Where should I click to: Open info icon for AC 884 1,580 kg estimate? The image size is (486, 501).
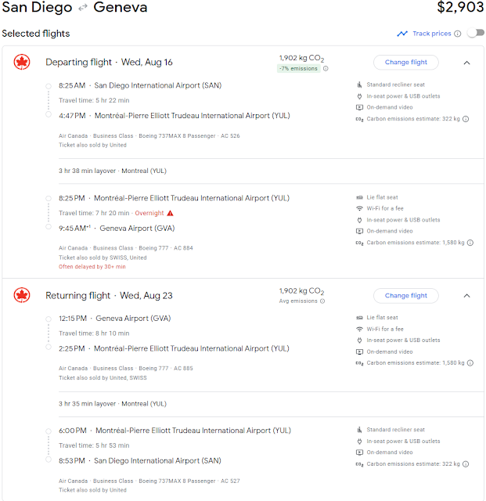coord(470,243)
